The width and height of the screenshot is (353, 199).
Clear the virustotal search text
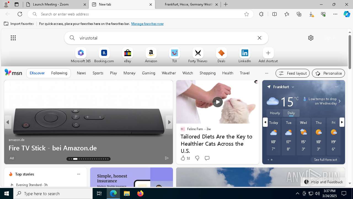(260, 38)
